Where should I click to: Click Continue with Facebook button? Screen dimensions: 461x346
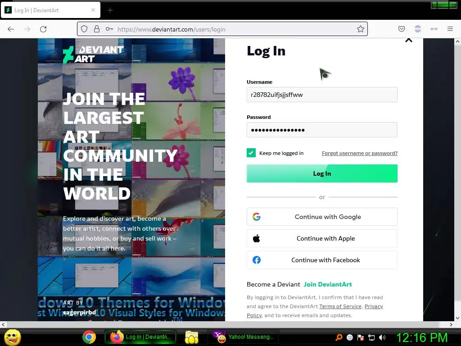point(322,260)
